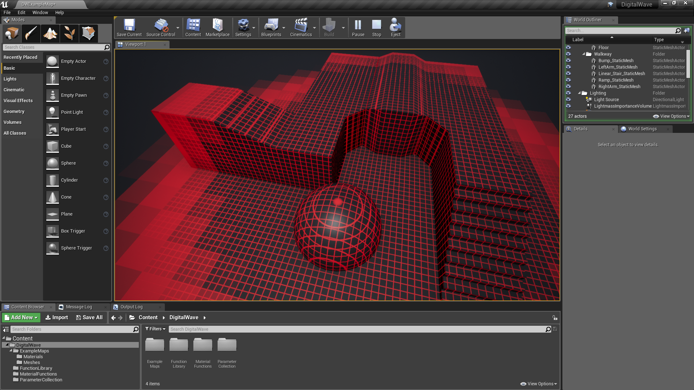Open the Edit menu
694x390 pixels.
coord(21,12)
